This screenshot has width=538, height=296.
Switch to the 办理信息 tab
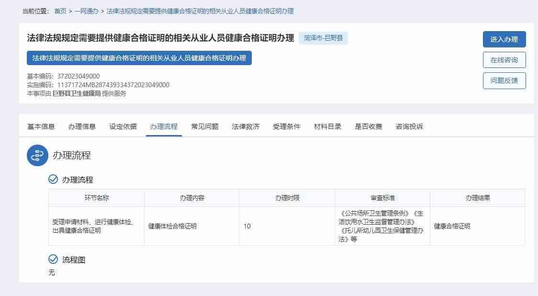tap(82, 126)
